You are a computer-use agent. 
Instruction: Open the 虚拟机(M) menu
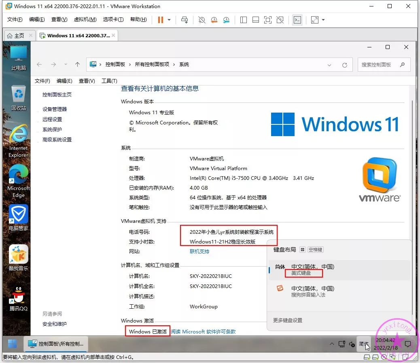[x=85, y=20]
